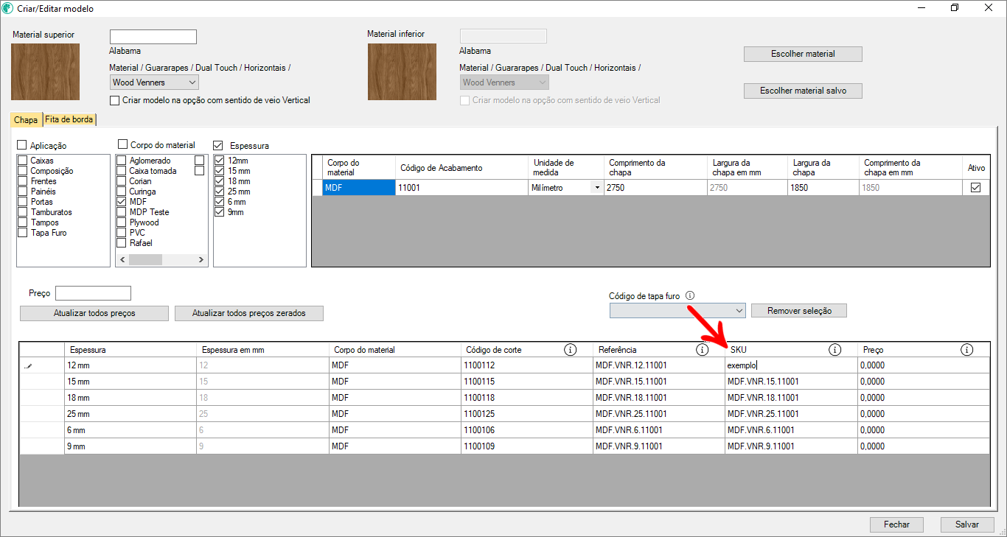Uncheck the MDF material body checkbox

121,202
